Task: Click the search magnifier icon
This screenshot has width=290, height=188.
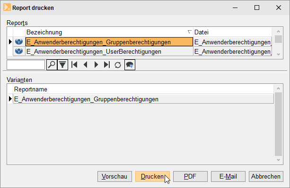Action: click(x=52, y=65)
